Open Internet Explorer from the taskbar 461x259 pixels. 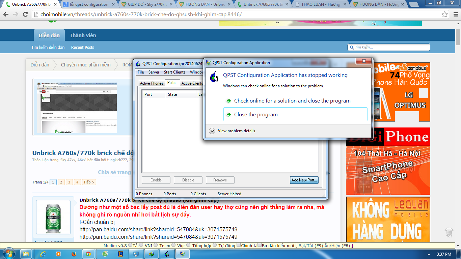click(x=43, y=254)
